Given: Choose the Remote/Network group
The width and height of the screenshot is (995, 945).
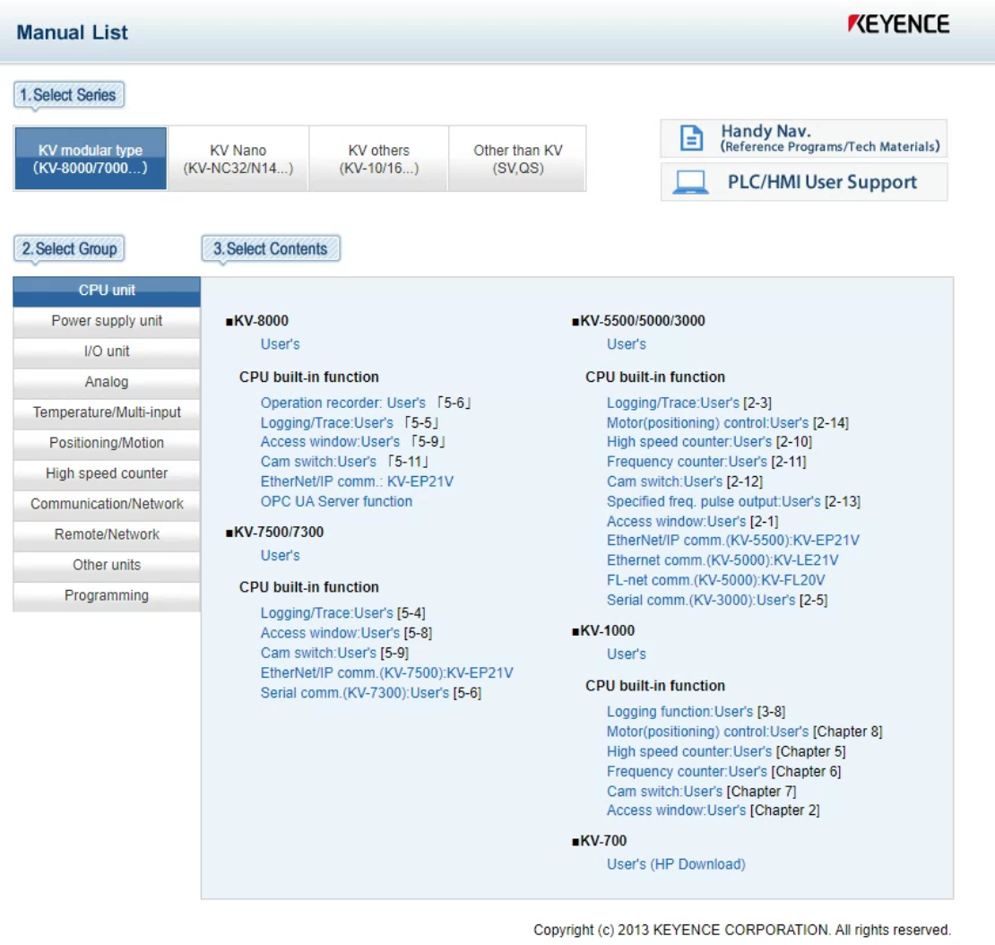Looking at the screenshot, I should click(x=107, y=534).
